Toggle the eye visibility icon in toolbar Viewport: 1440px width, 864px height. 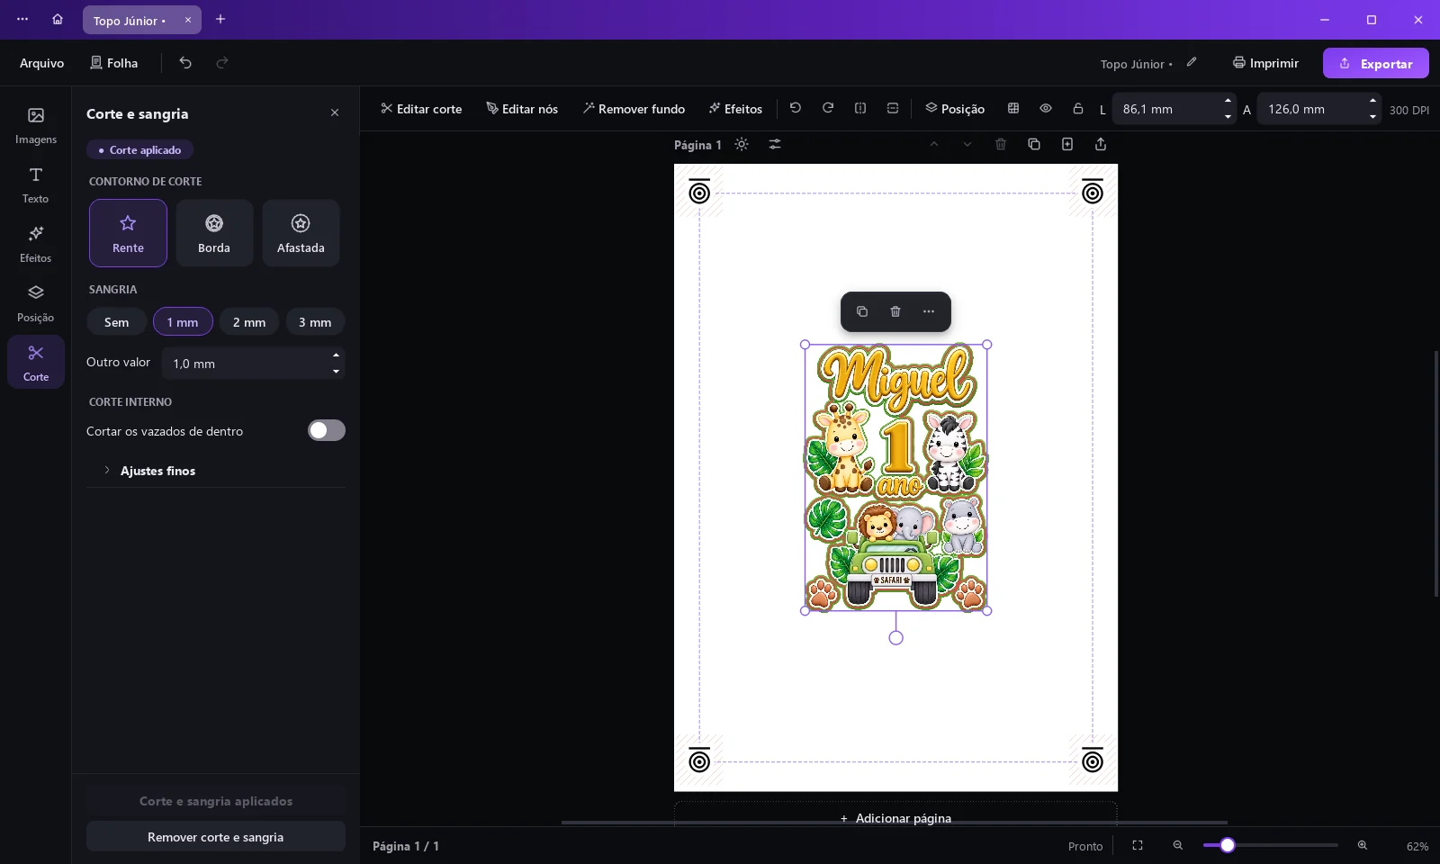(x=1046, y=108)
